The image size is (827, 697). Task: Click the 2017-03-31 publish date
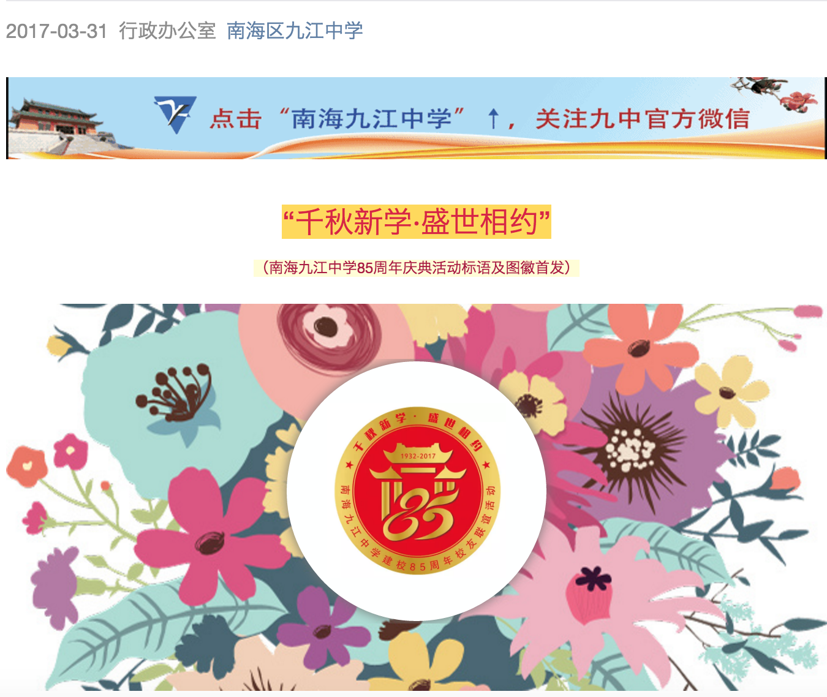pos(56,31)
